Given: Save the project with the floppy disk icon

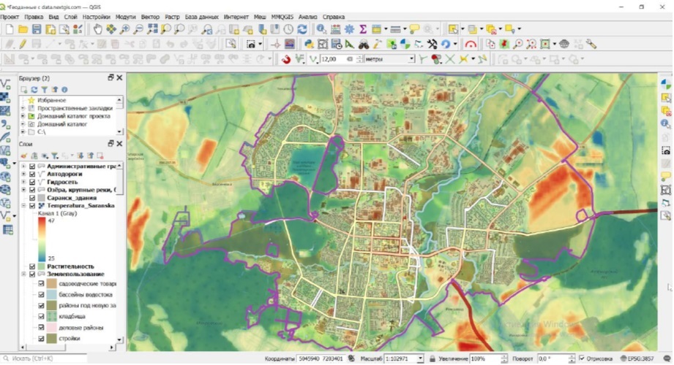Looking at the screenshot, I should click(37, 29).
